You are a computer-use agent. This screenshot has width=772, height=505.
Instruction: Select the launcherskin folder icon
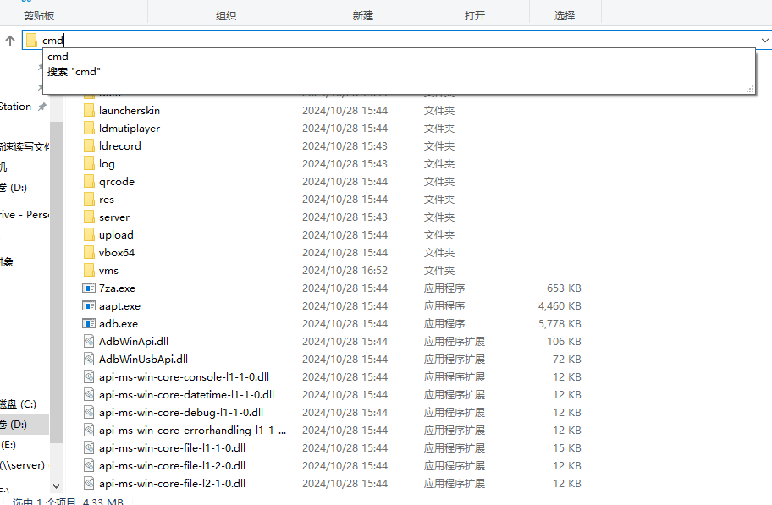click(89, 111)
